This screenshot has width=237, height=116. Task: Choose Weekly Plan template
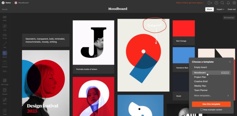200,86
